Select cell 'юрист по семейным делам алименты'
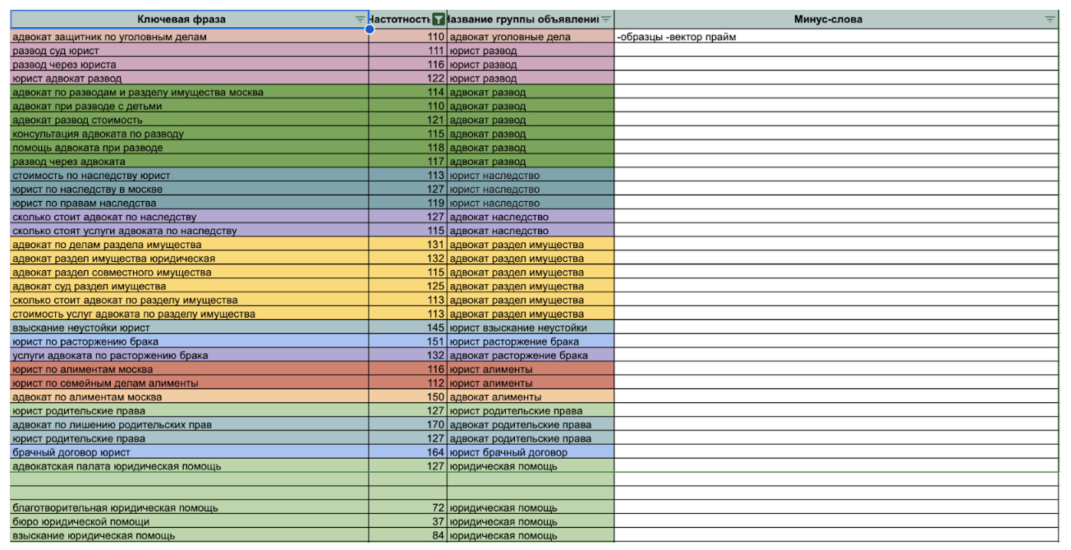This screenshot has height=550, width=1071. coord(190,383)
